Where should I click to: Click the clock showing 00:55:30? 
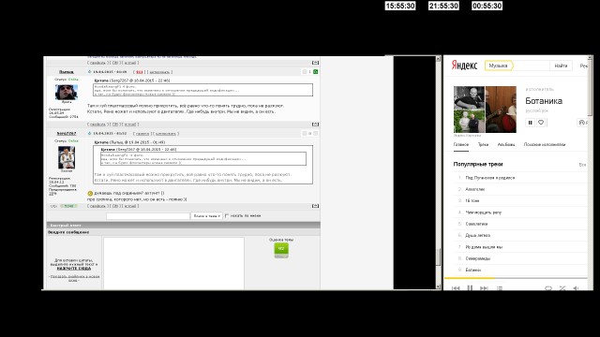coord(487,6)
